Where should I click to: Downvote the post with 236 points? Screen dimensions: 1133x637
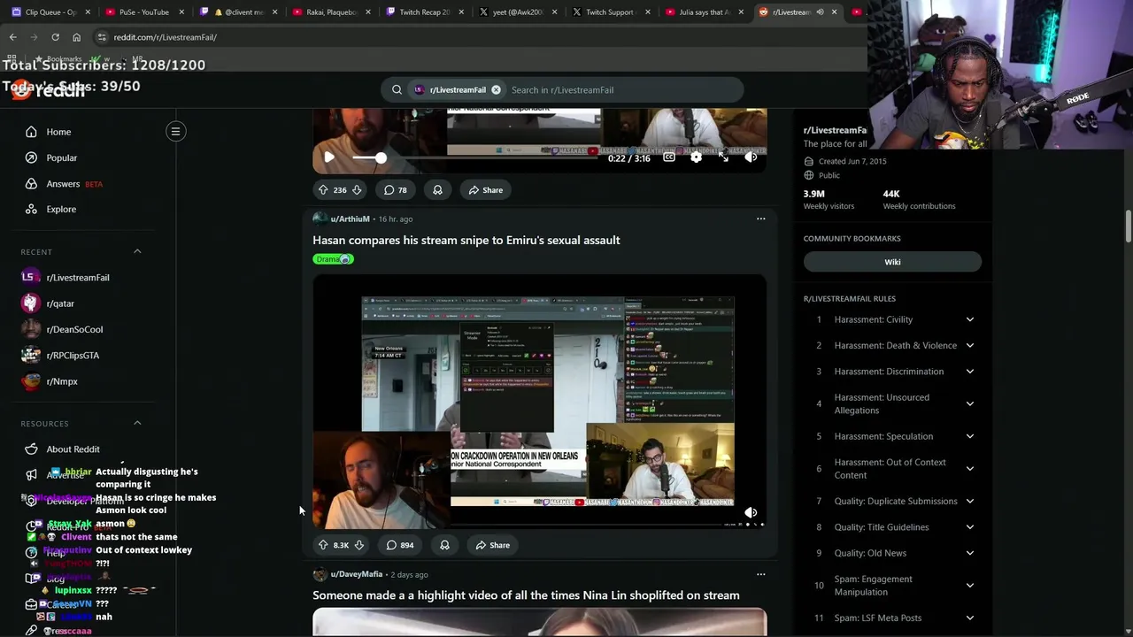pos(357,190)
